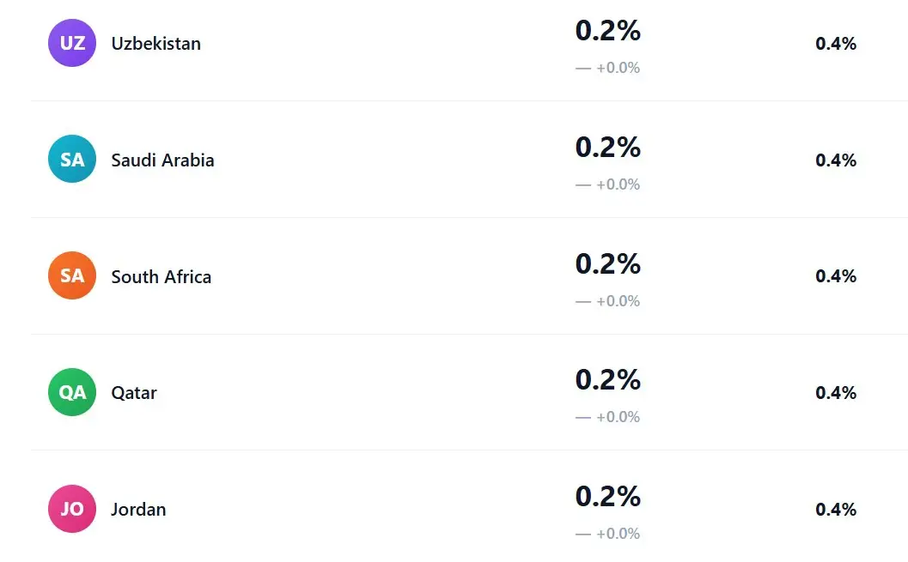
Task: Select the Uzbekistan country name
Action: coord(155,44)
